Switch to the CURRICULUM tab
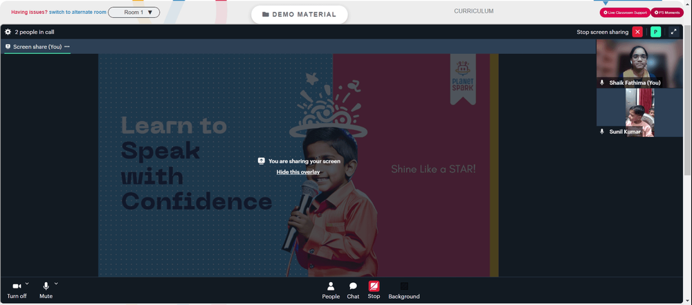The image size is (692, 305). 473,11
